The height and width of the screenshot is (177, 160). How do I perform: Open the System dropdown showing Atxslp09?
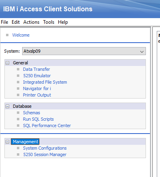coord(84,51)
